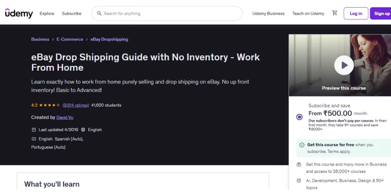Click the course preview thumbnail image
This screenshot has width=391, height=195.
pyautogui.click(x=340, y=65)
